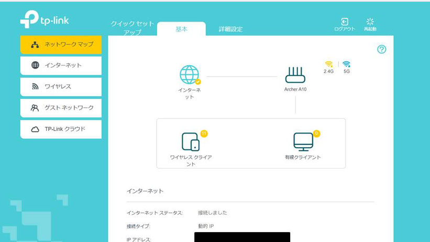Click the 2.4G Wi-Fi icon

tap(328, 64)
